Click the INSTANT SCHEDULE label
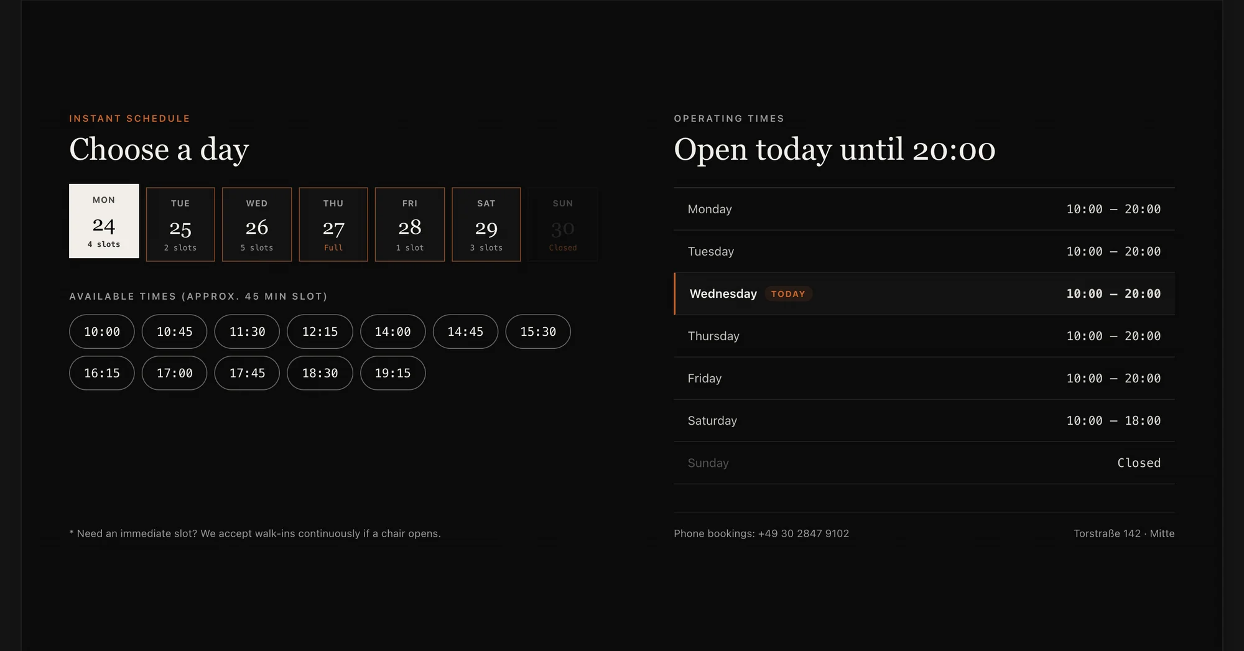 tap(129, 118)
